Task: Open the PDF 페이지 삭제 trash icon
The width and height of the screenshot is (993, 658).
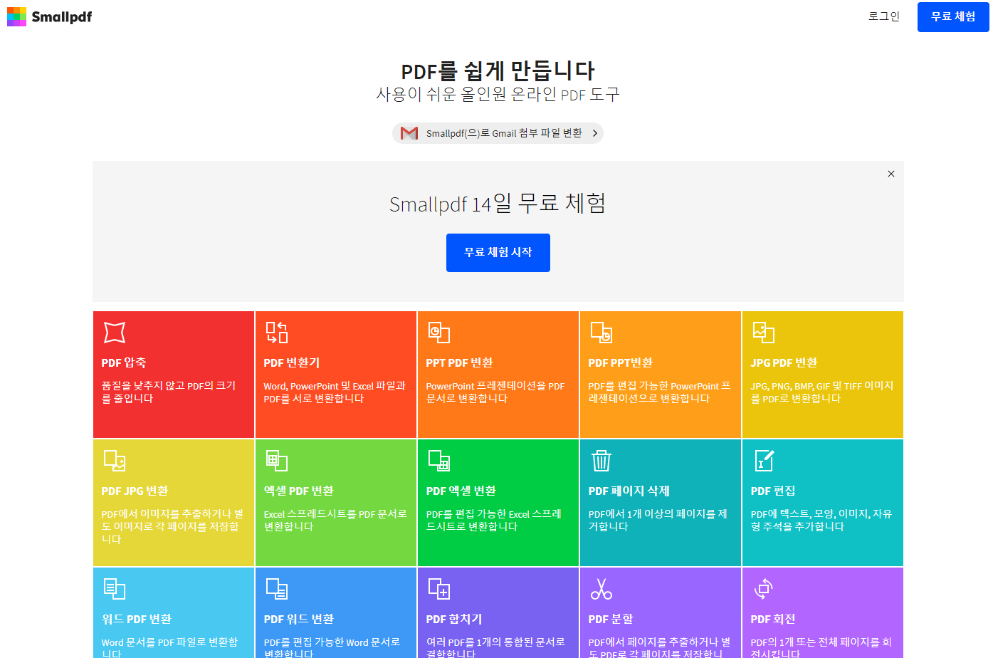Action: pyautogui.click(x=601, y=461)
